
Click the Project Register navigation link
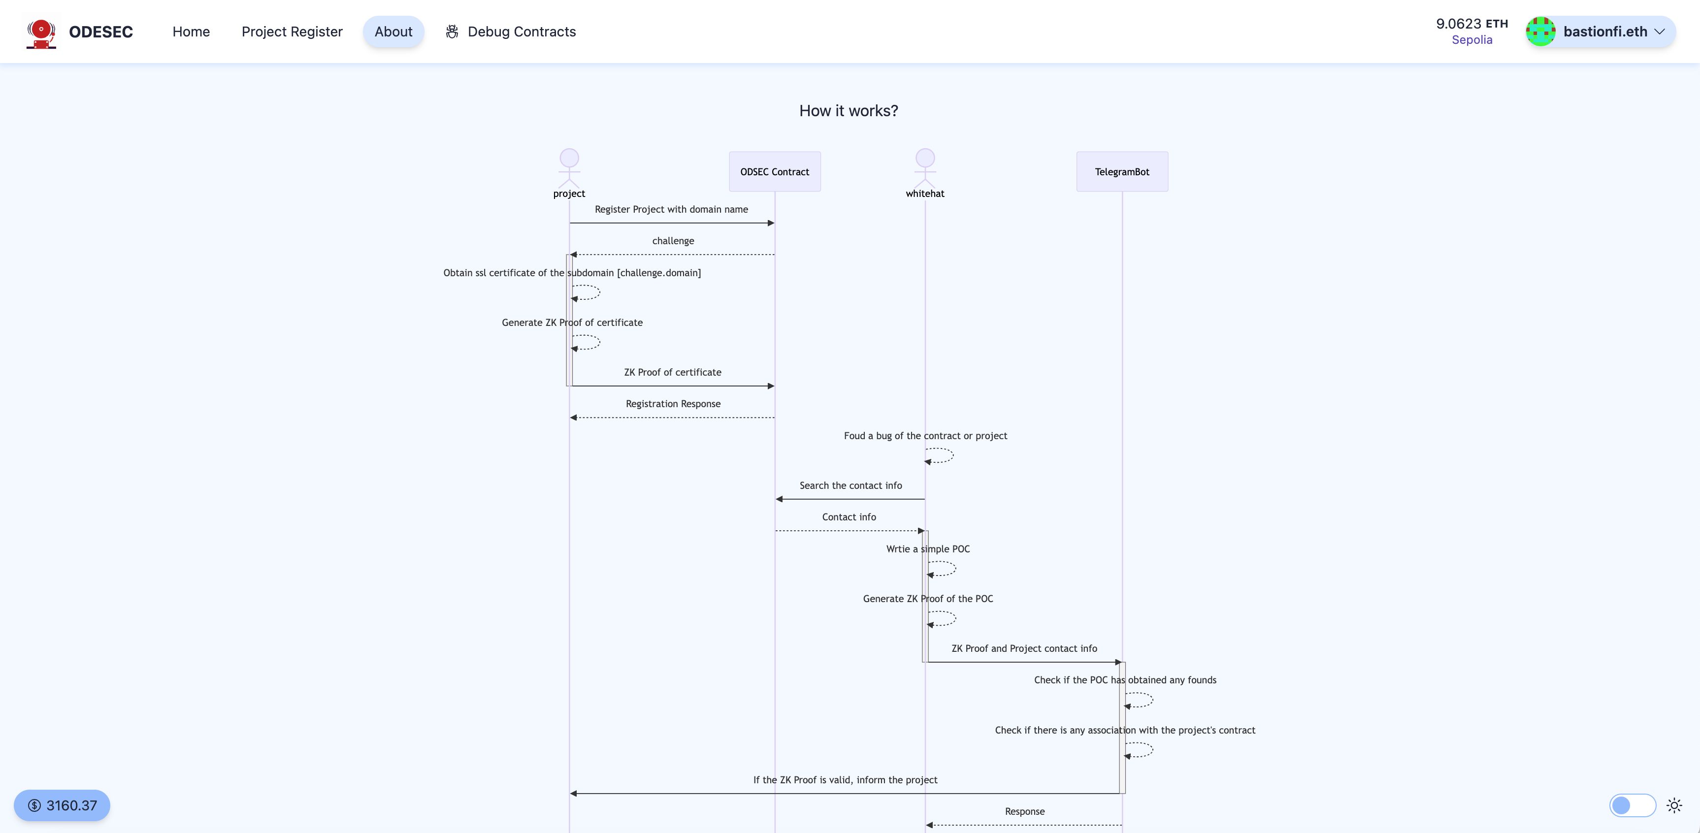coord(292,32)
